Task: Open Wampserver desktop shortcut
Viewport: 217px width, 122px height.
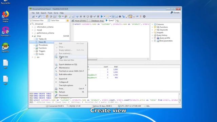Action: [x=5, y=32]
